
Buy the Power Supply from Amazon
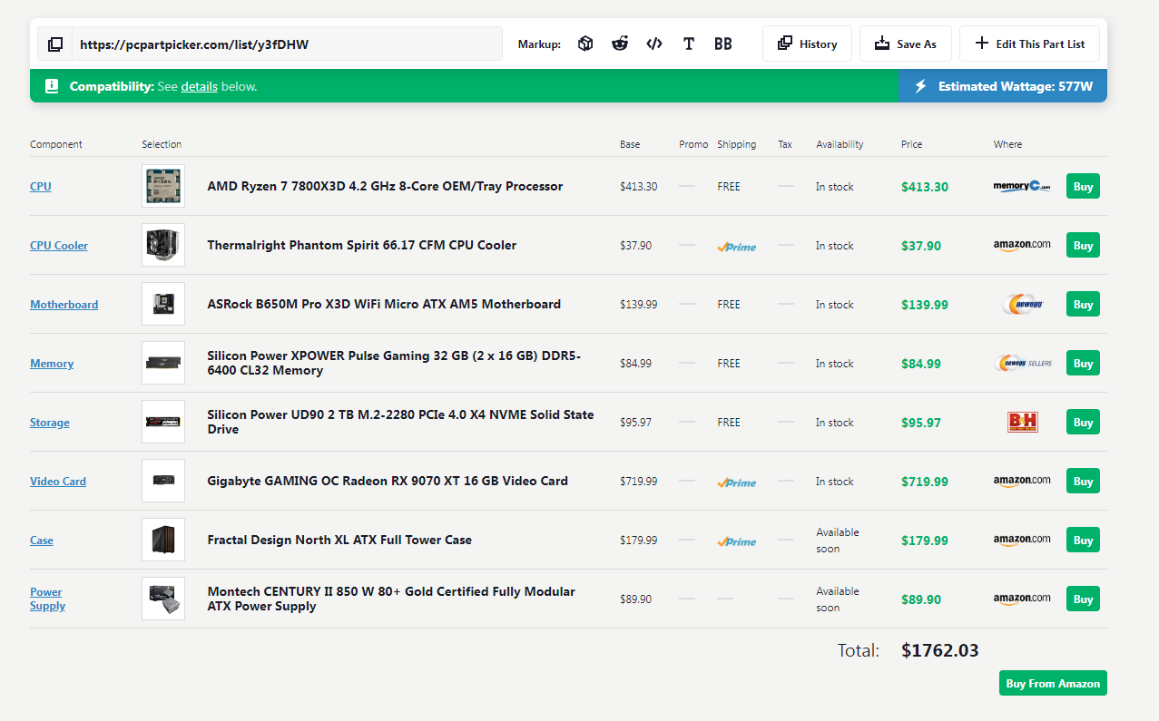[x=1083, y=599]
